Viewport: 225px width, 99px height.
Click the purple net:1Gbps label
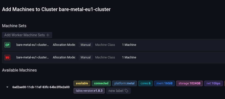click(x=213, y=83)
